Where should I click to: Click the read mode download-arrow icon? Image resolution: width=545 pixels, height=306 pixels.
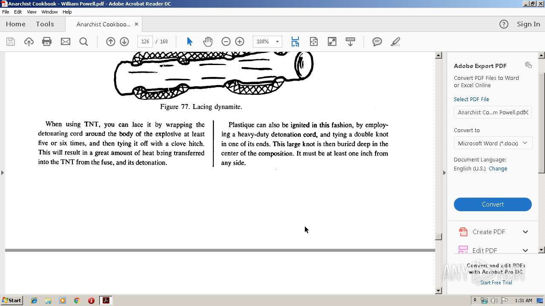350,42
